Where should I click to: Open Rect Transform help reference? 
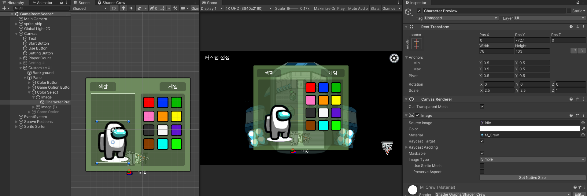point(571,27)
